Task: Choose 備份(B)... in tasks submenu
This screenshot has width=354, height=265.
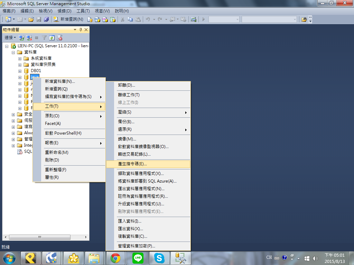Action: pos(148,122)
